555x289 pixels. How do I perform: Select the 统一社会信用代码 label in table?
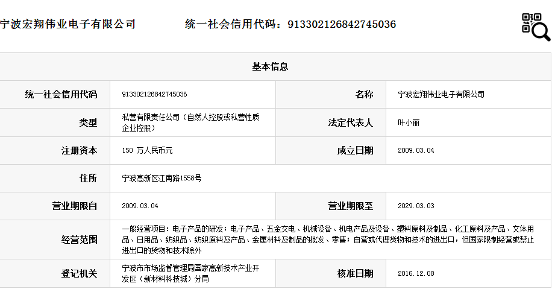point(61,94)
